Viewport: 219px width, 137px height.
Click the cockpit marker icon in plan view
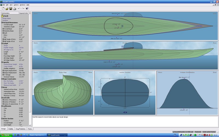122,26
